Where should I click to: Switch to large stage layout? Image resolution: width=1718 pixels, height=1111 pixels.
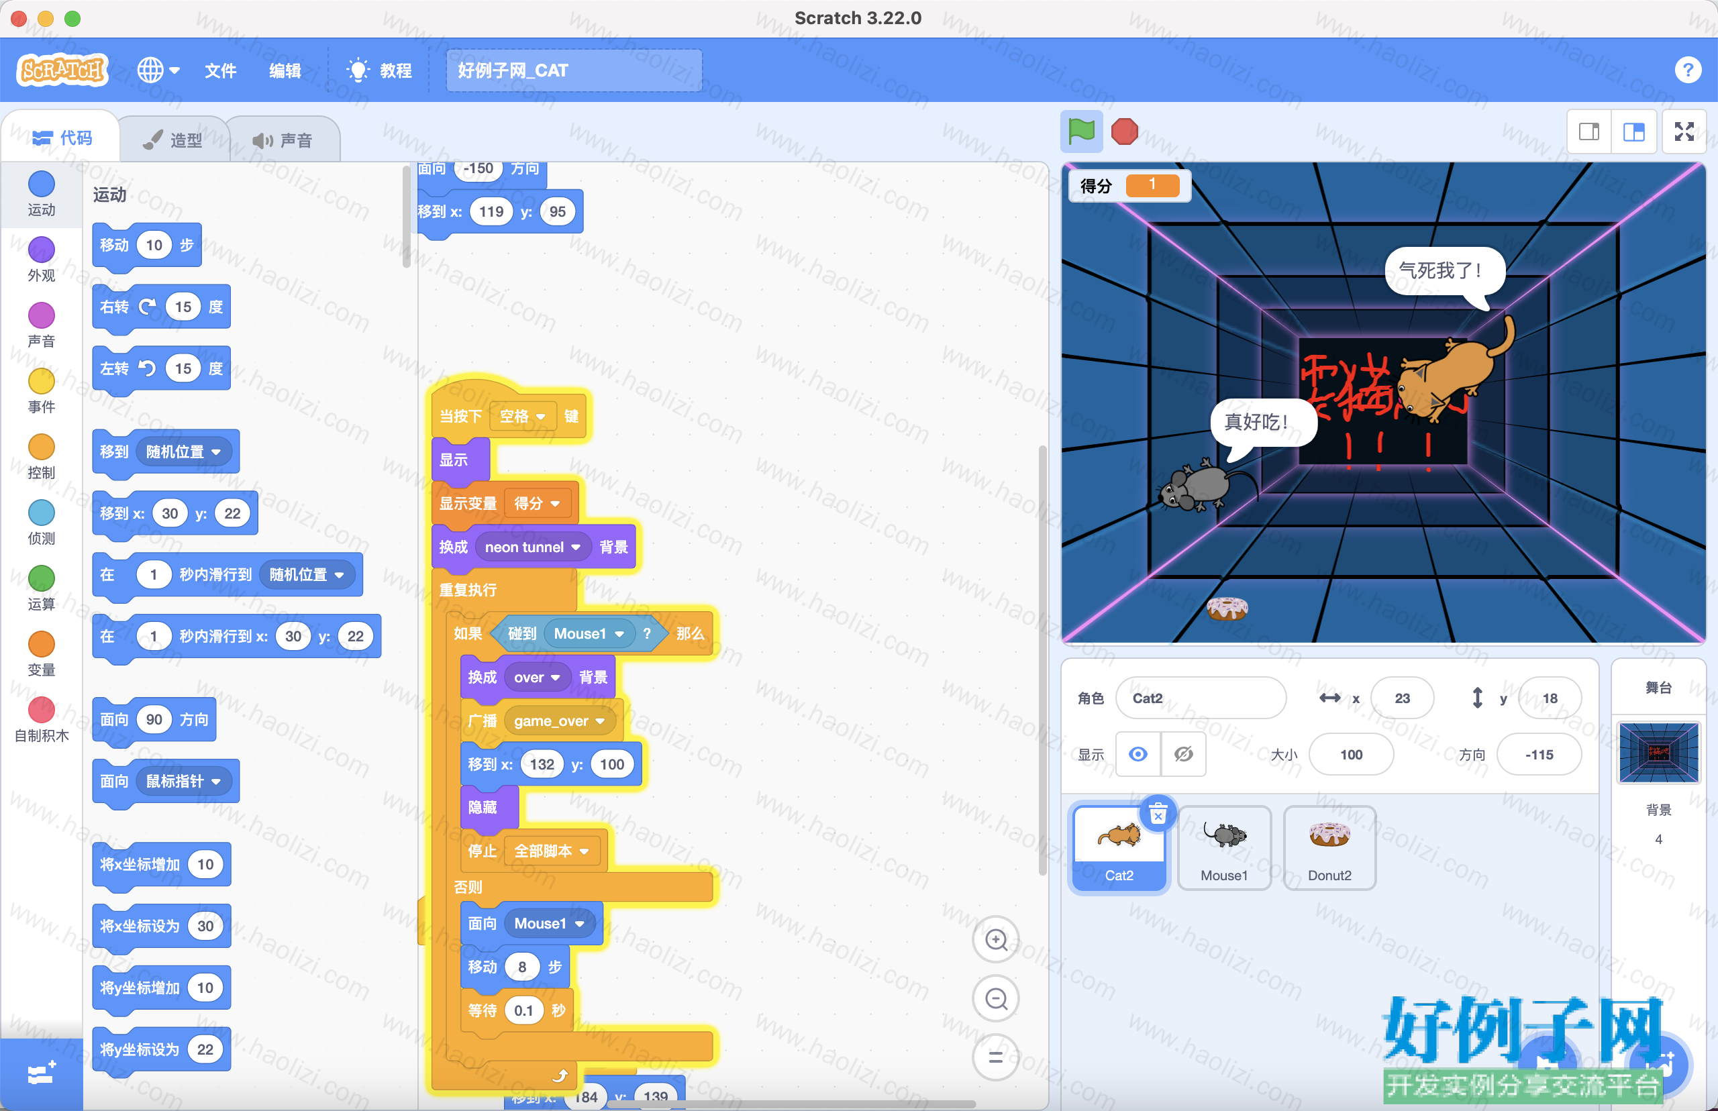[x=1633, y=131]
